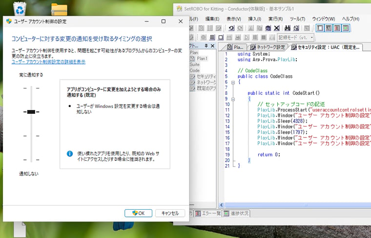Click the UAC notification slider thumb

(31, 112)
